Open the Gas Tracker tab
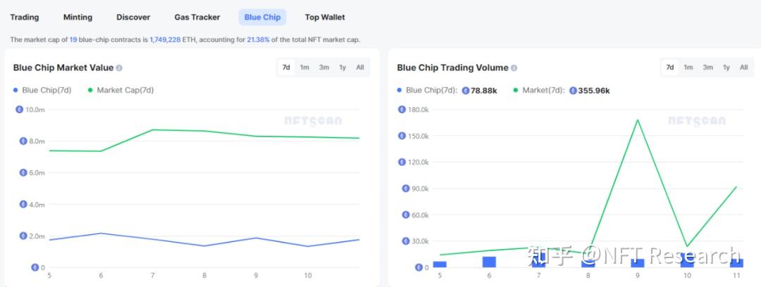761x287 pixels. (197, 17)
